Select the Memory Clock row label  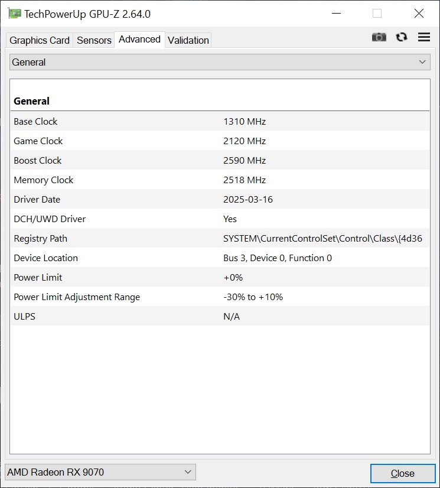pyautogui.click(x=44, y=180)
